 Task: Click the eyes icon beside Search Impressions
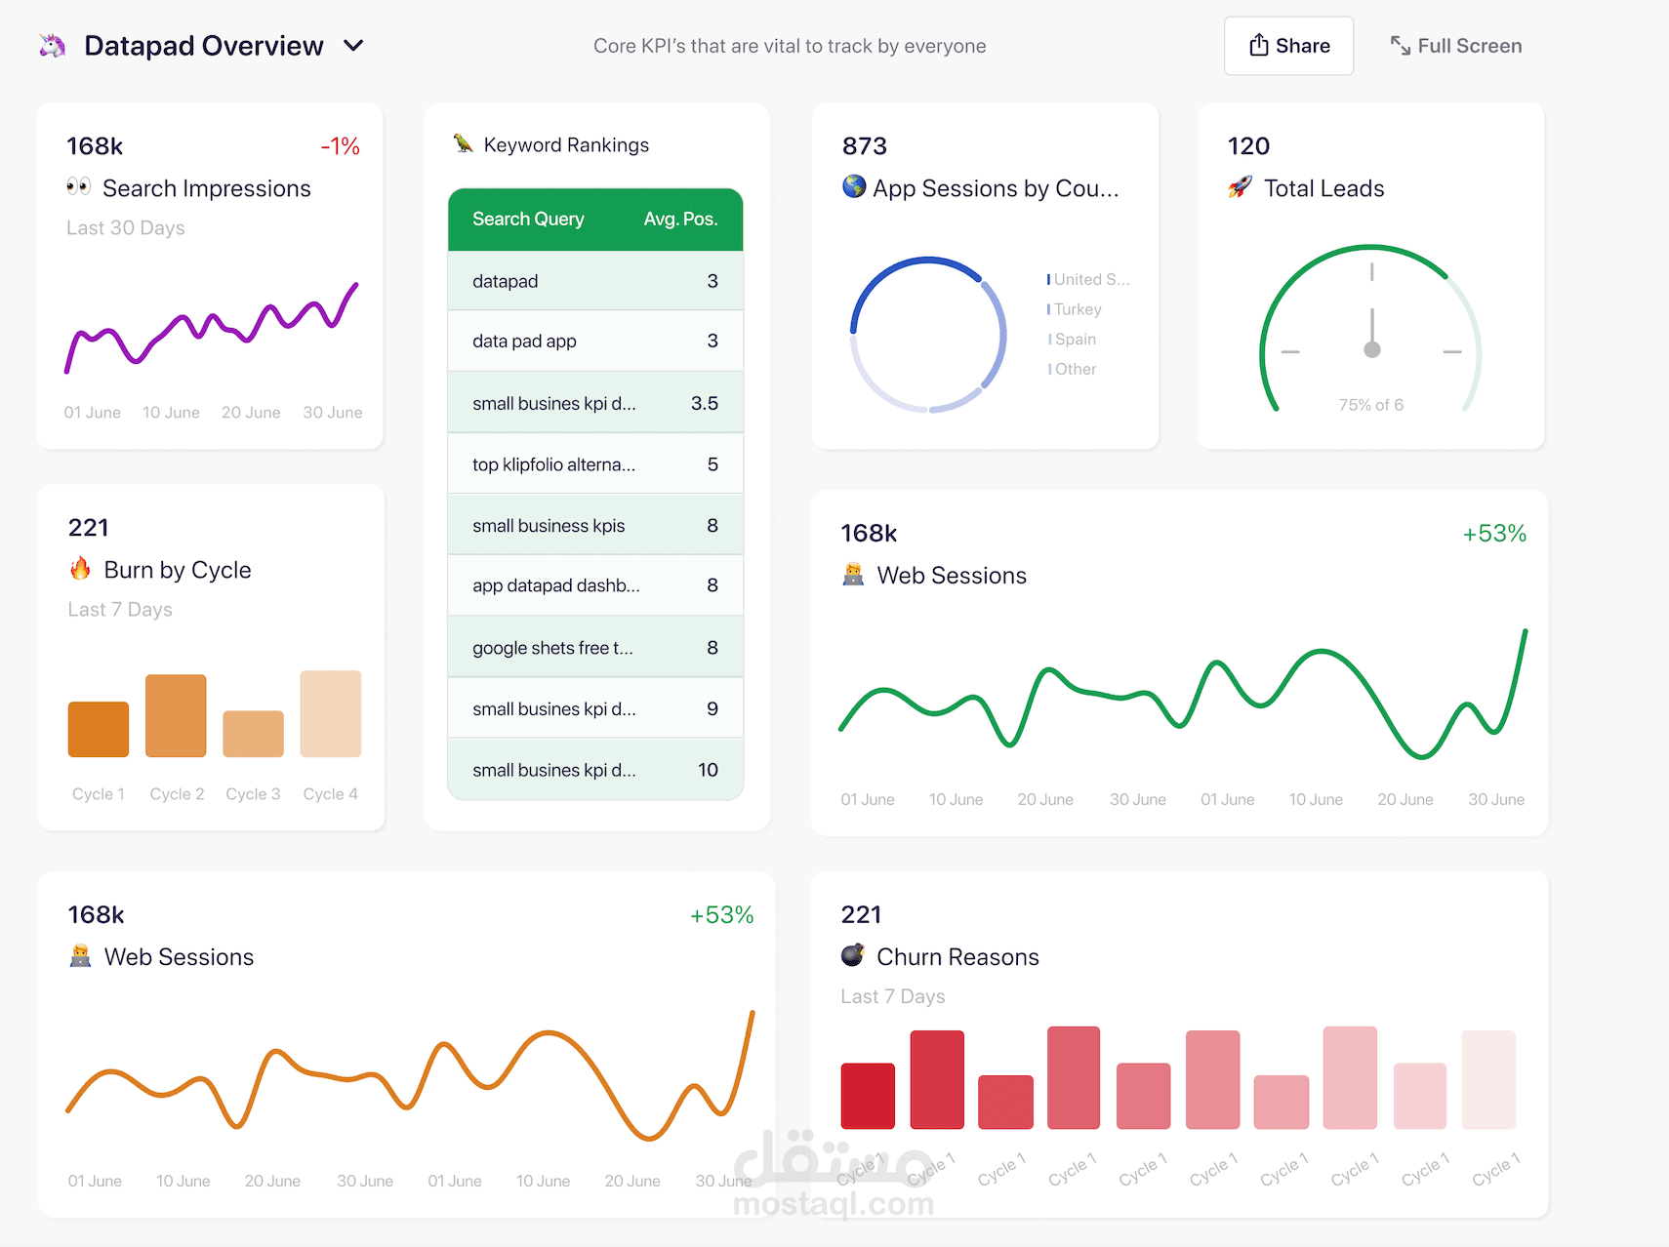(x=78, y=186)
